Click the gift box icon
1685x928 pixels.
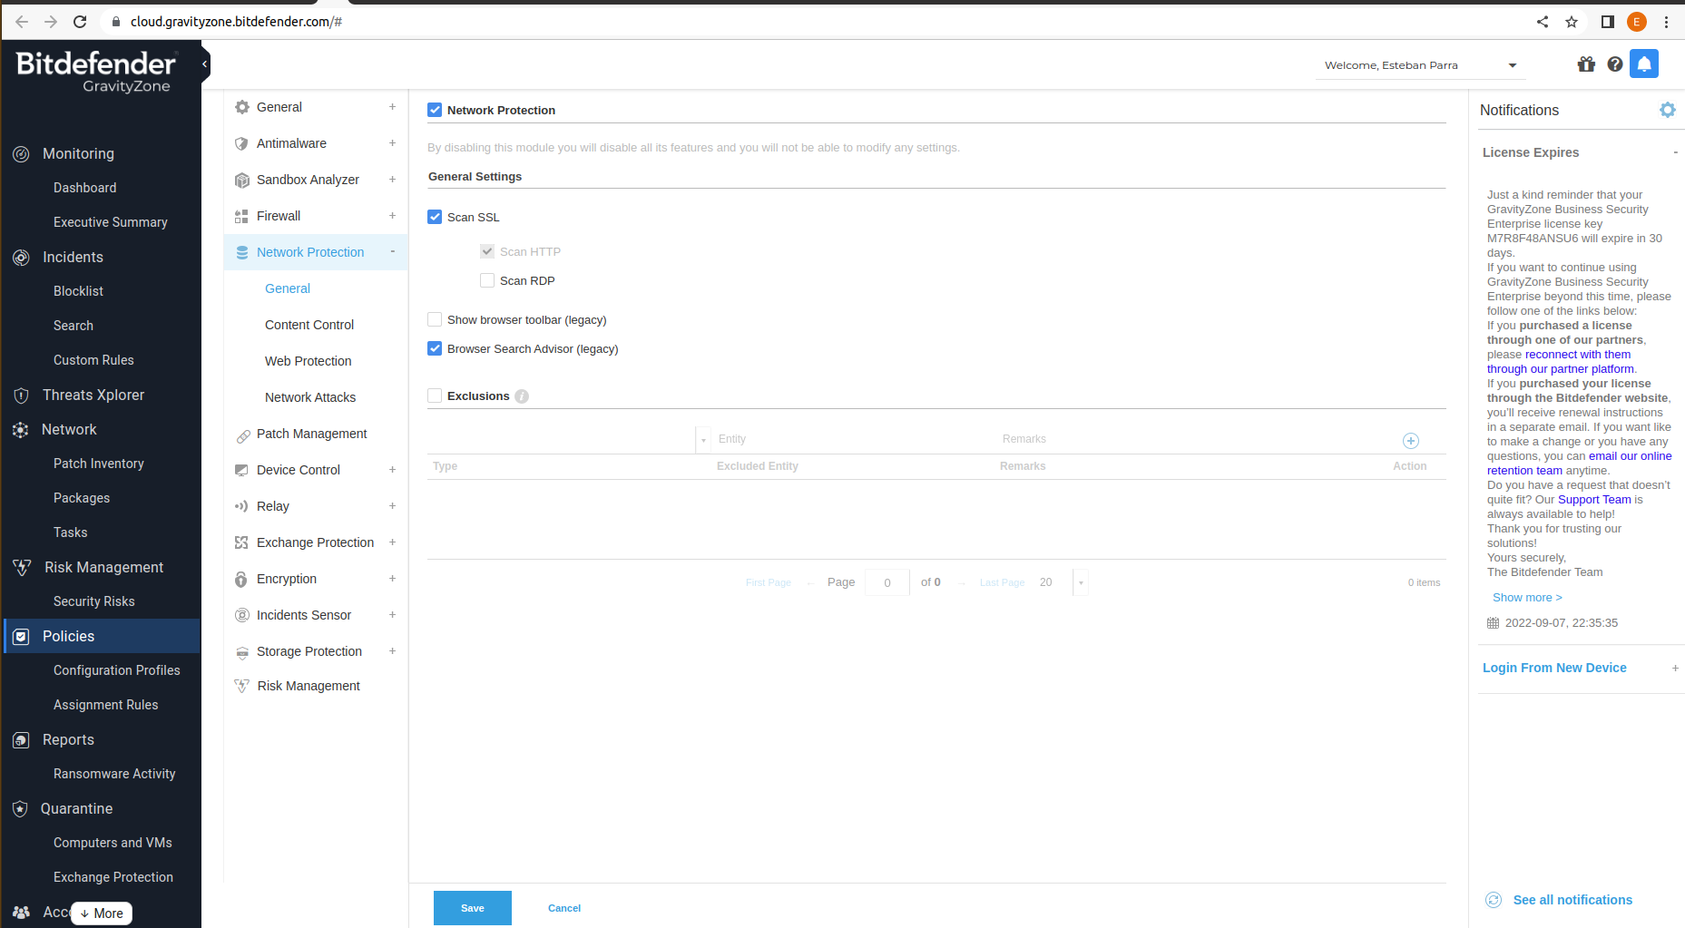point(1585,64)
